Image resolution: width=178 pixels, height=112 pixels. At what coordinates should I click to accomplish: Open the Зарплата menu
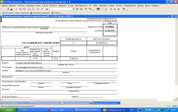[103, 6]
